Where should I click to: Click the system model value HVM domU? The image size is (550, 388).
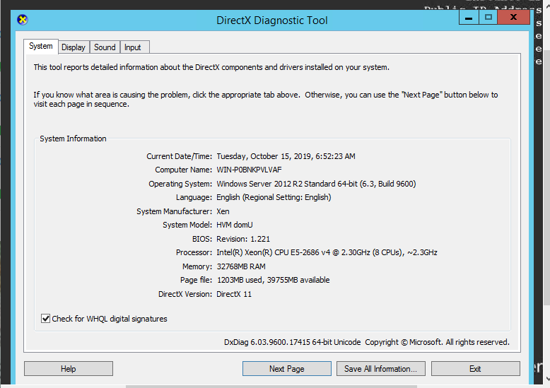(234, 225)
